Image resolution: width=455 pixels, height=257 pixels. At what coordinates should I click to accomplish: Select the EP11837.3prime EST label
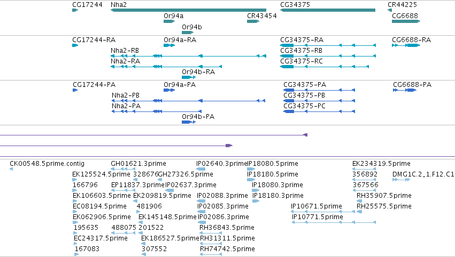click(138, 185)
